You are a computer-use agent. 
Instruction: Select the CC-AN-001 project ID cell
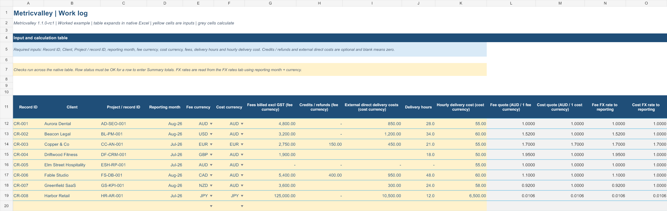point(124,144)
